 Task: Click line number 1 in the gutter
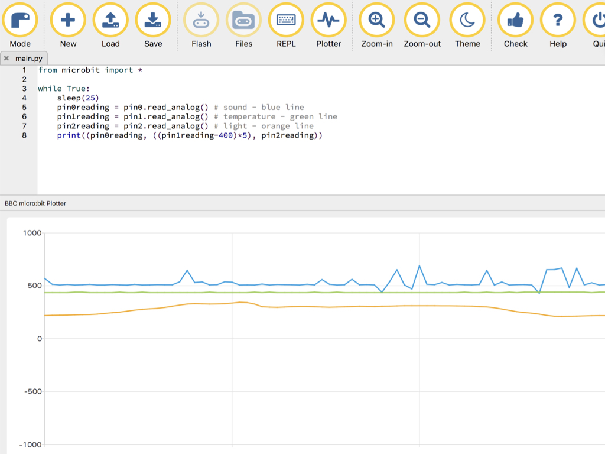coord(24,70)
